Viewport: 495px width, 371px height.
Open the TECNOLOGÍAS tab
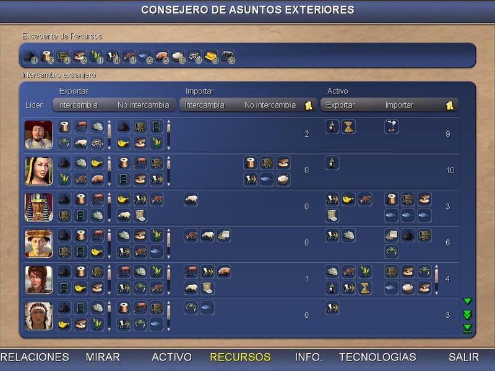coord(377,357)
